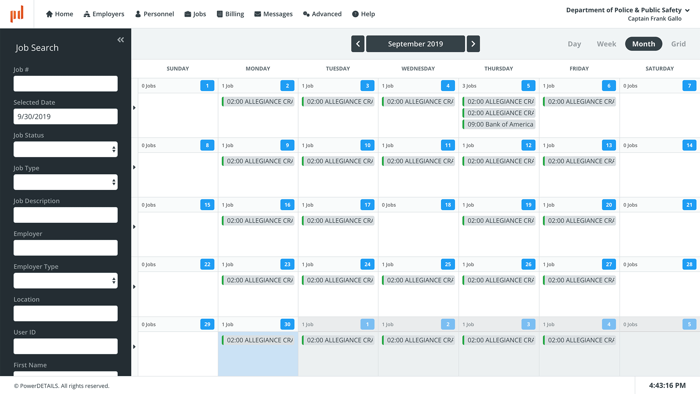Open the Allegiance job on Thursday 19
This screenshot has height=394, width=700.
[499, 221]
